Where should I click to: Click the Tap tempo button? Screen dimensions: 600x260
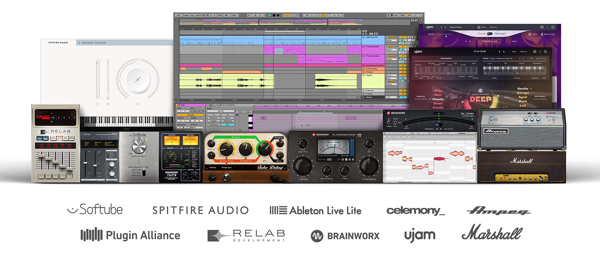click(192, 15)
